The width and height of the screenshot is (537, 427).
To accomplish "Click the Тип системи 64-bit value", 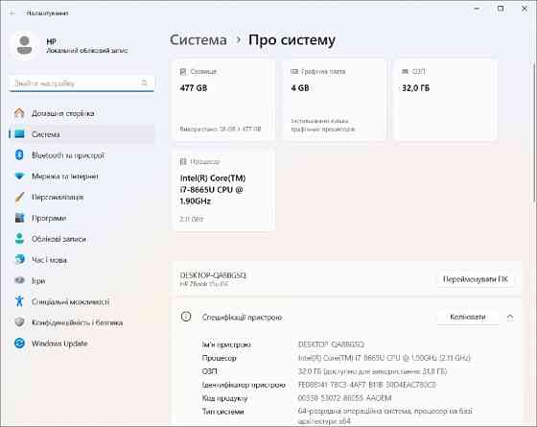I will click(x=385, y=415).
